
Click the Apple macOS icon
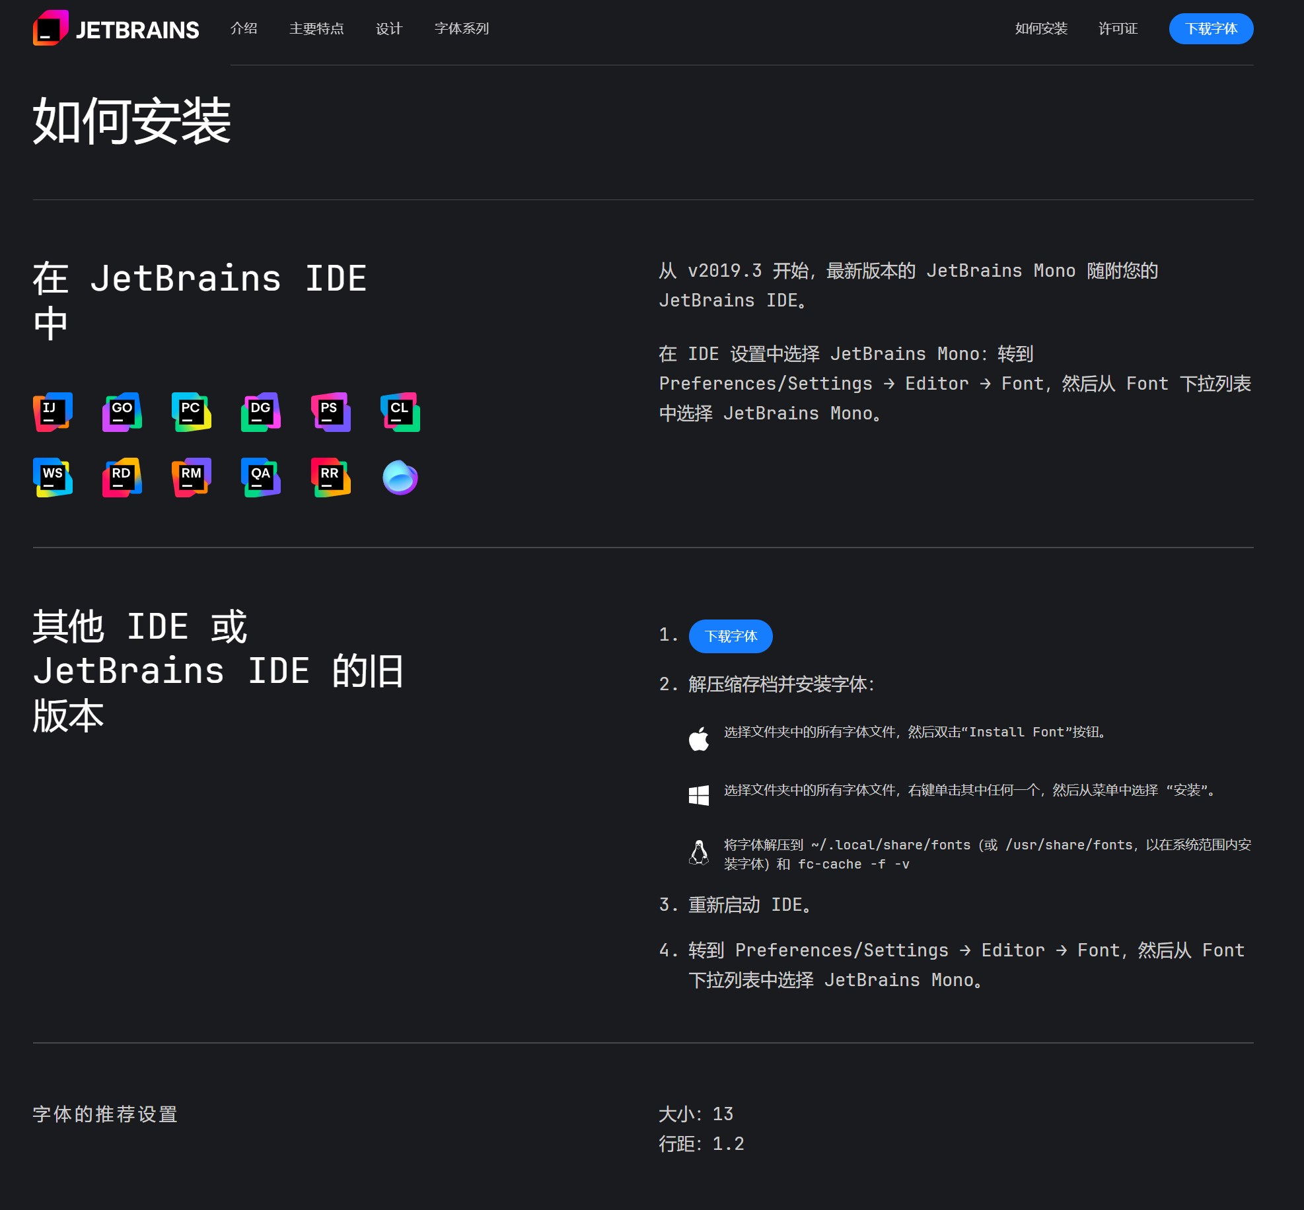(x=699, y=739)
